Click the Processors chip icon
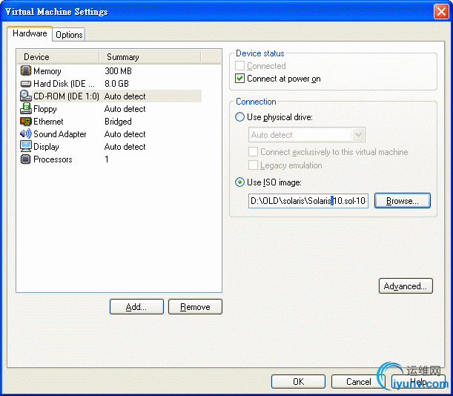The height and width of the screenshot is (396, 453). (x=26, y=159)
